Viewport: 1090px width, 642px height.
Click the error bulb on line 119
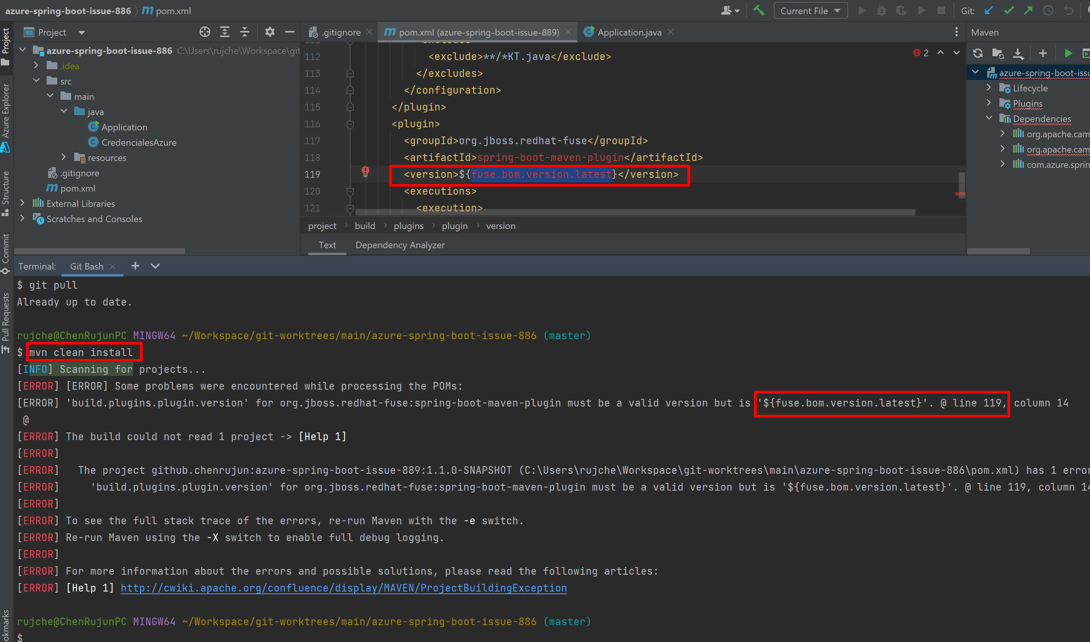click(x=365, y=172)
